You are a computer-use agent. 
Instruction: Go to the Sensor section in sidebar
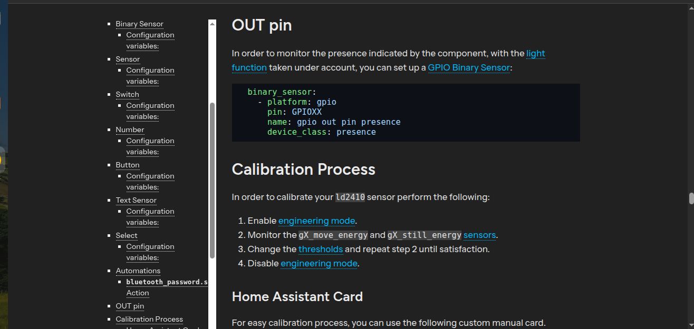point(128,59)
